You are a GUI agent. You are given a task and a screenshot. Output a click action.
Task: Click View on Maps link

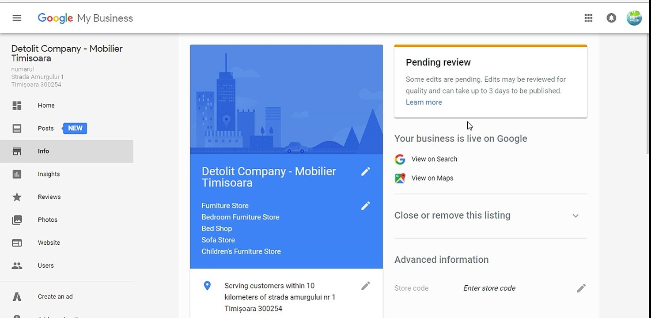(x=432, y=178)
